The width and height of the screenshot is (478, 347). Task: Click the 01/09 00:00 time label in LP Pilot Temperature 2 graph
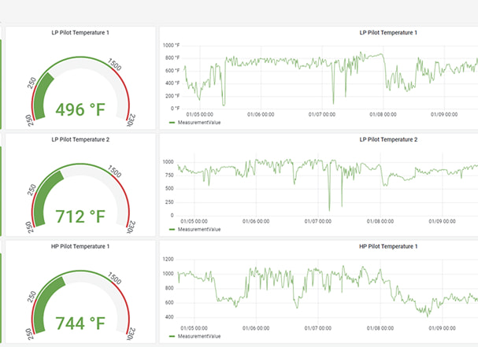pyautogui.click(x=442, y=221)
